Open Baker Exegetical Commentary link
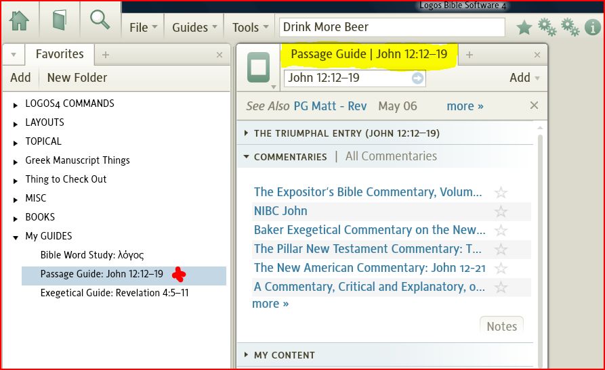This screenshot has height=370, width=605. 370,230
